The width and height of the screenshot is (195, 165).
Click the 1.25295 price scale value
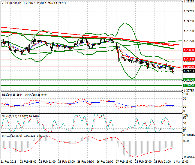pyautogui.click(x=189, y=1)
